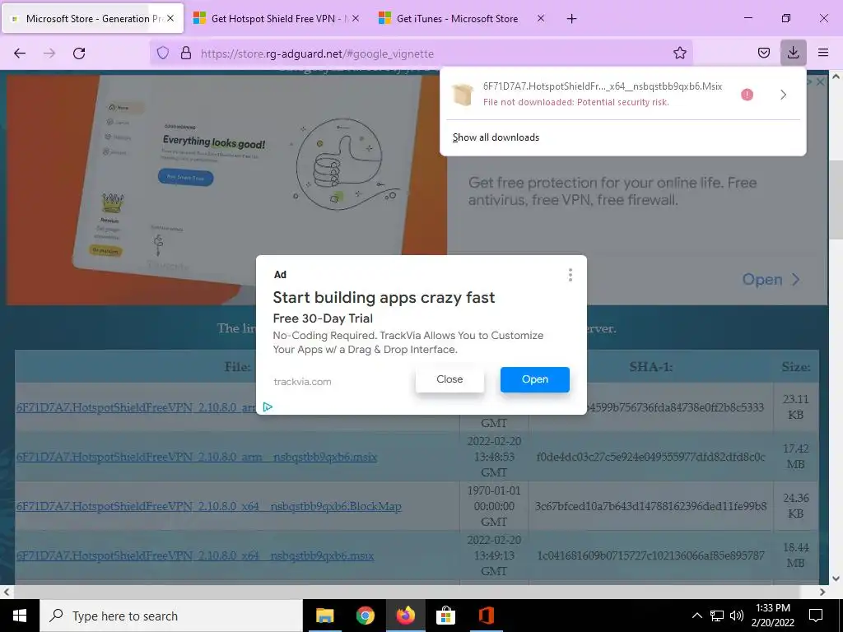Reload the page with refresh icon

(x=79, y=53)
